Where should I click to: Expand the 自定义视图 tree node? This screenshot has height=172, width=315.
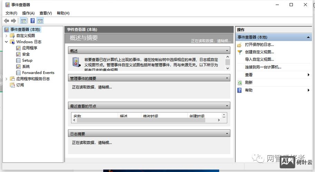pos(6,36)
